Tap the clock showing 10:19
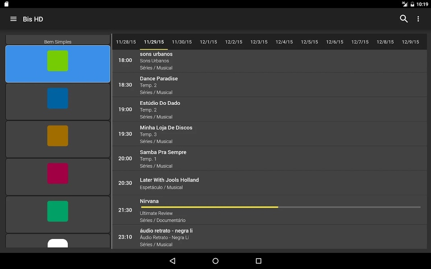431x269 pixels. click(422, 4)
